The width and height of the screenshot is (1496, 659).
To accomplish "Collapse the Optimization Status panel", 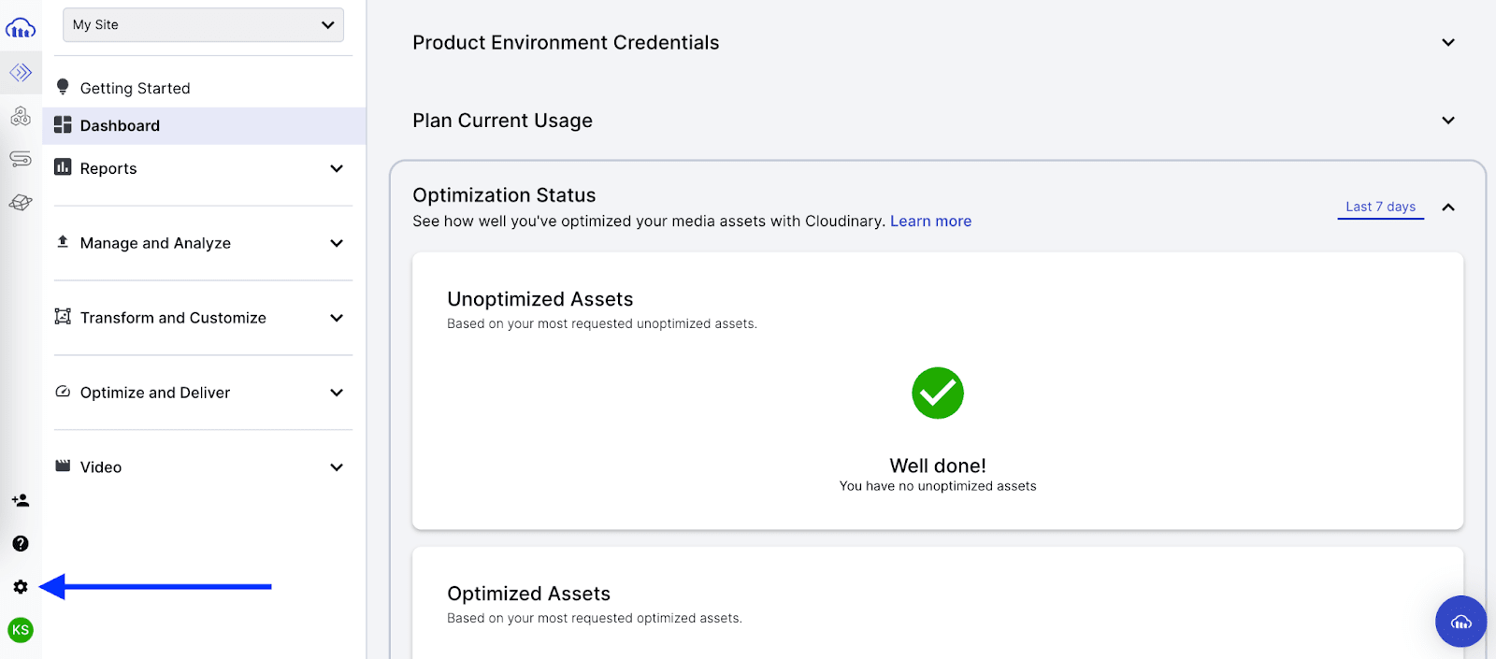I will (1448, 208).
